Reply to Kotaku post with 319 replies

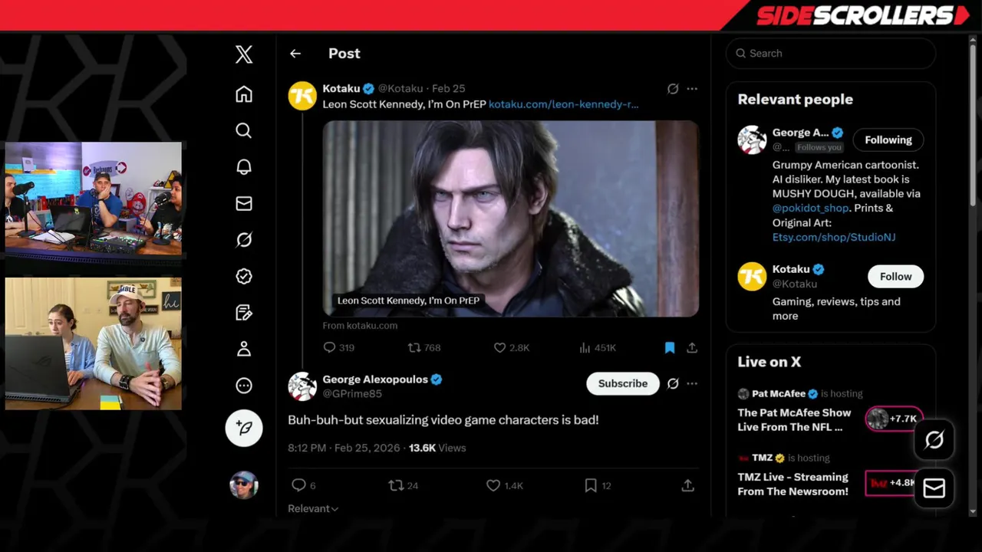pyautogui.click(x=338, y=347)
